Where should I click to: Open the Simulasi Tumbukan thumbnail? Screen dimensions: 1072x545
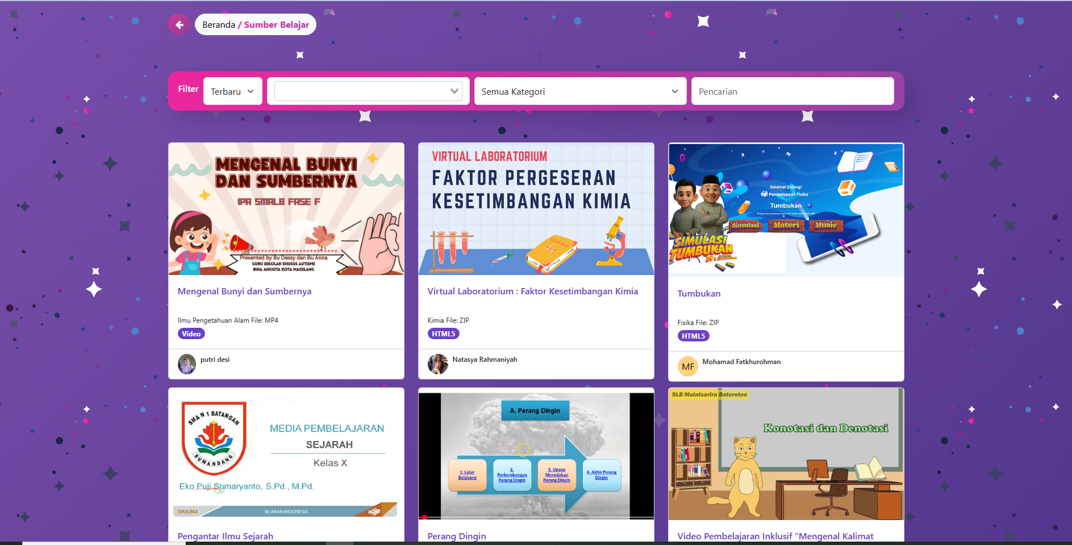coord(786,210)
